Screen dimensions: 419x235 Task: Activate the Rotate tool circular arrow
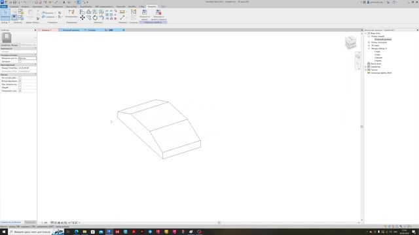tap(95, 18)
